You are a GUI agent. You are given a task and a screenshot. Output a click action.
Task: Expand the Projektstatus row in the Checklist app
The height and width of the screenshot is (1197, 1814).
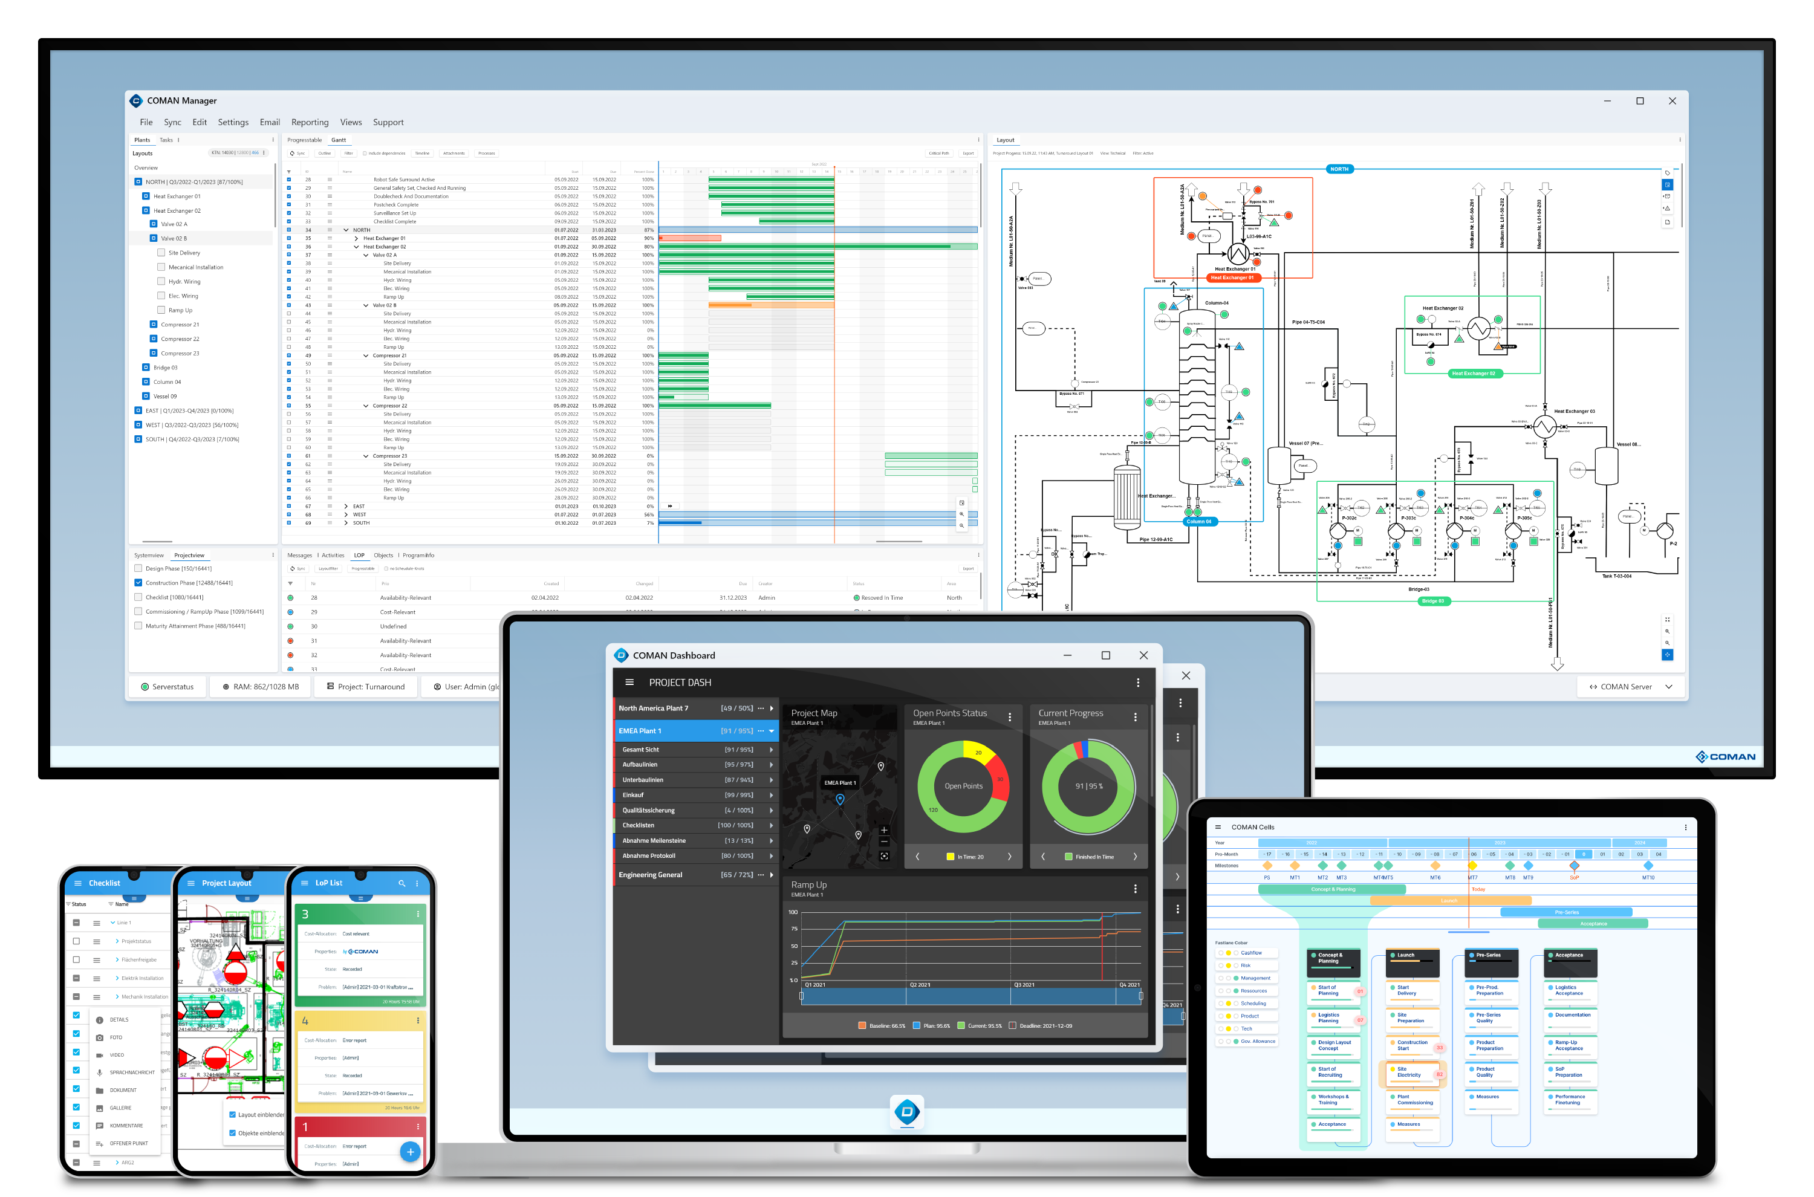pos(117,941)
